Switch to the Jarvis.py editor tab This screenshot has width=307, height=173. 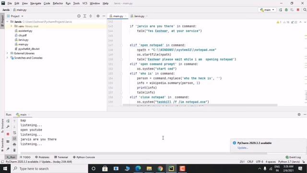pos(139,16)
